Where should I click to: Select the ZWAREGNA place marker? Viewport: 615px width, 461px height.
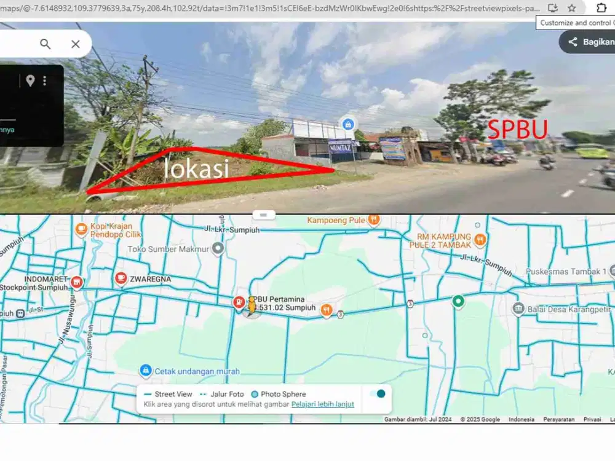click(121, 278)
